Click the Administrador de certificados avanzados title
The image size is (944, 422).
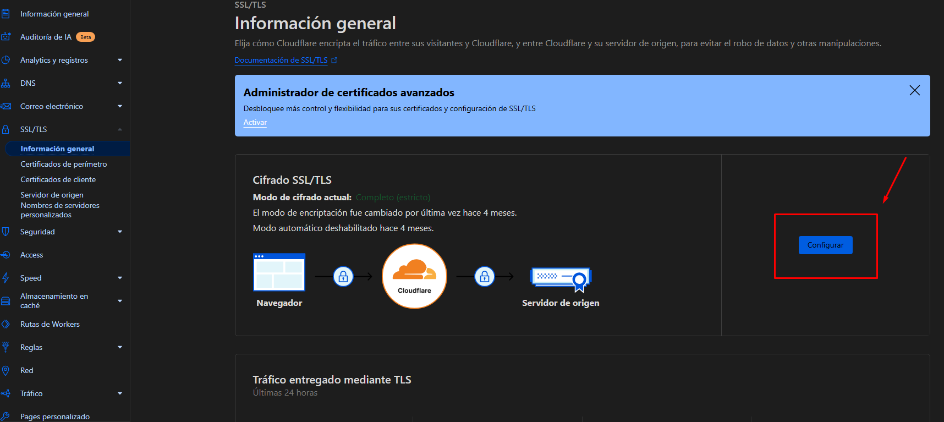349,92
